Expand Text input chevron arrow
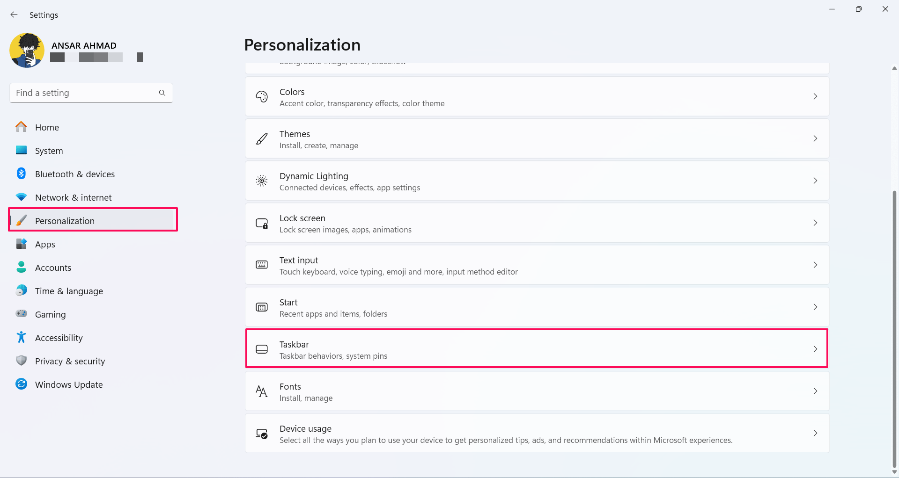Image resolution: width=899 pixels, height=478 pixels. 815,265
